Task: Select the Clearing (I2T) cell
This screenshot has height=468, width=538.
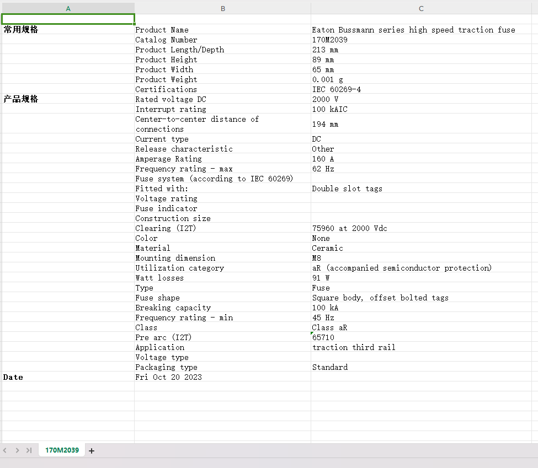Action: [x=223, y=228]
